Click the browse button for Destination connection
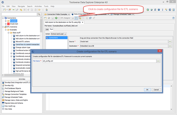 click(x=170, y=46)
